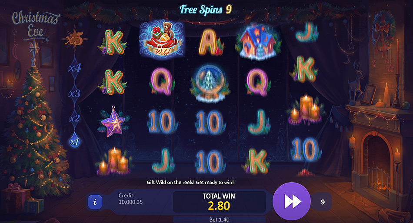Click the purple fast-forward spin button
This screenshot has height=223, width=413.
click(x=292, y=201)
